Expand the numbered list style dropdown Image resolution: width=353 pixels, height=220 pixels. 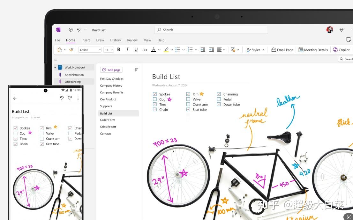(x=196, y=50)
